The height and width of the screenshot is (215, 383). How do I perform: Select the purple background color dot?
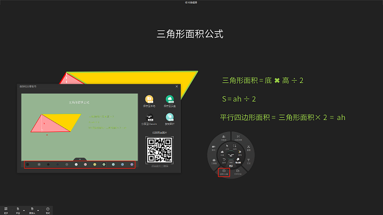coord(132,165)
